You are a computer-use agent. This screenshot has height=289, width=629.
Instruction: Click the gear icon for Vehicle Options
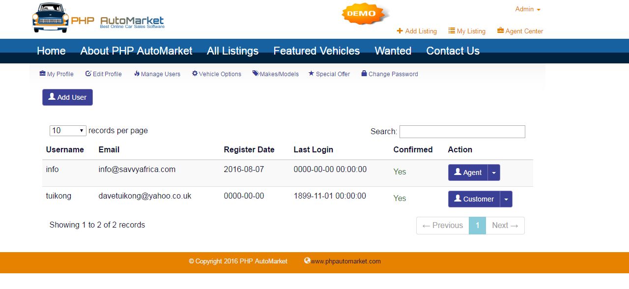[195, 73]
